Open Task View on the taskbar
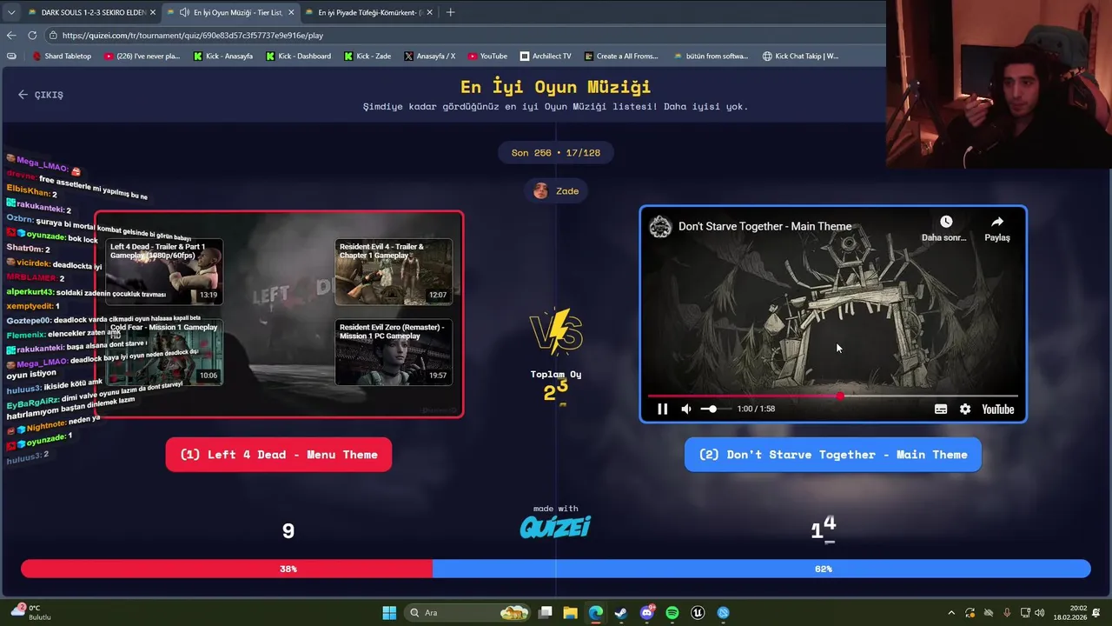The width and height of the screenshot is (1112, 626). click(545, 613)
